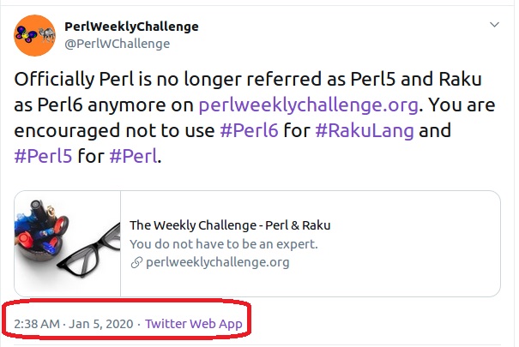Open The Weekly Challenge - Perl & Raku card title
The height and width of the screenshot is (347, 519).
point(230,225)
